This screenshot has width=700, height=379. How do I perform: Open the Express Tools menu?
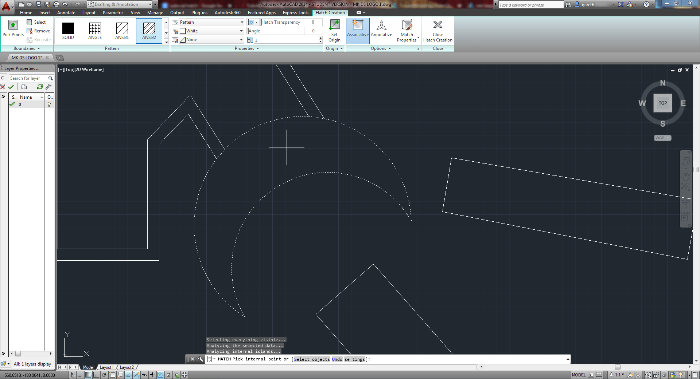click(x=295, y=12)
